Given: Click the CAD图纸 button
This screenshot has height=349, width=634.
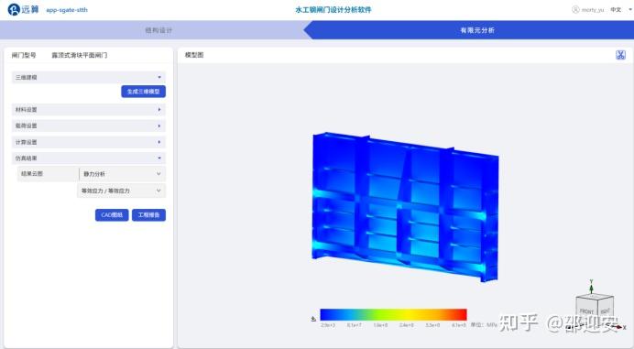Looking at the screenshot, I should tap(112, 214).
